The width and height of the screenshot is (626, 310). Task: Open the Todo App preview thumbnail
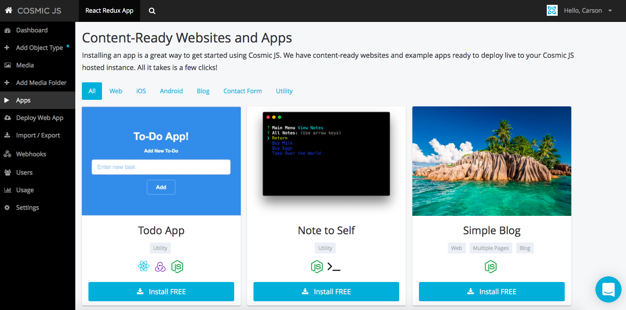[x=161, y=161]
